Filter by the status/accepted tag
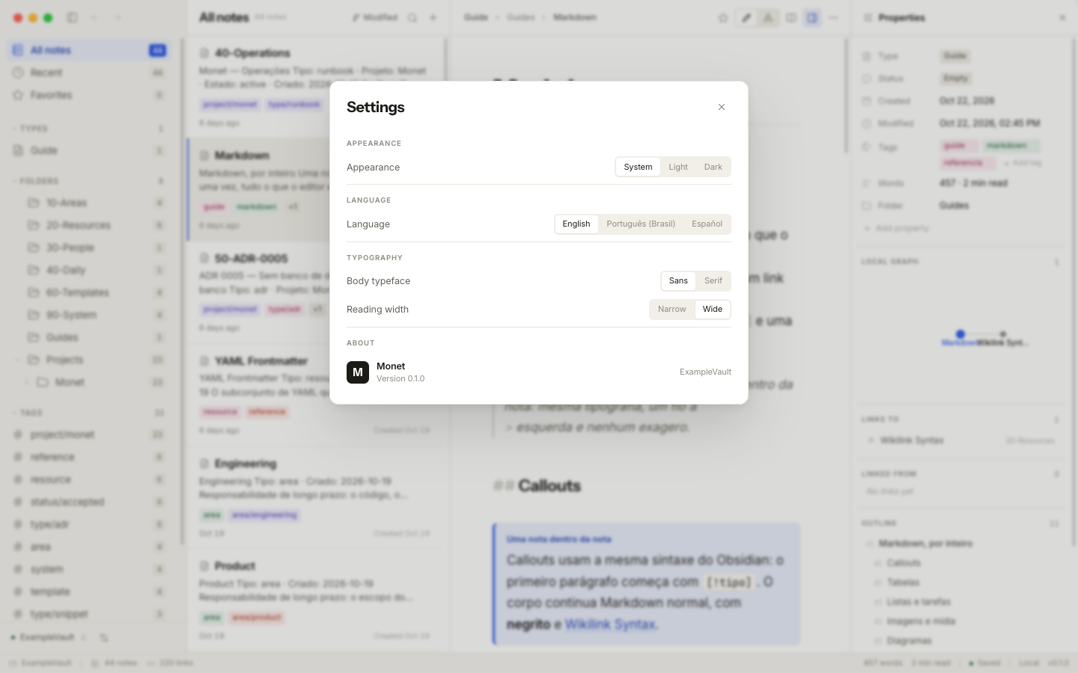 click(x=88, y=502)
